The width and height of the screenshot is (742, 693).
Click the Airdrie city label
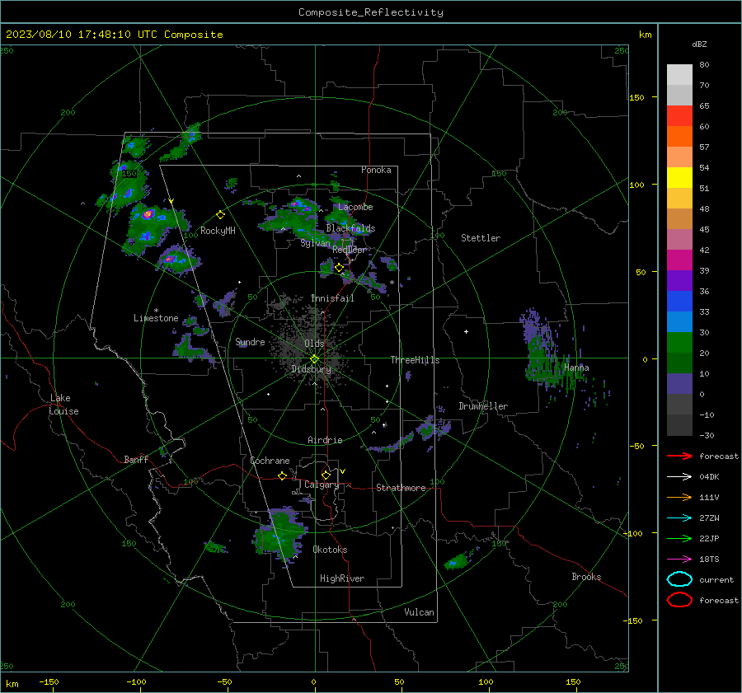(x=325, y=440)
